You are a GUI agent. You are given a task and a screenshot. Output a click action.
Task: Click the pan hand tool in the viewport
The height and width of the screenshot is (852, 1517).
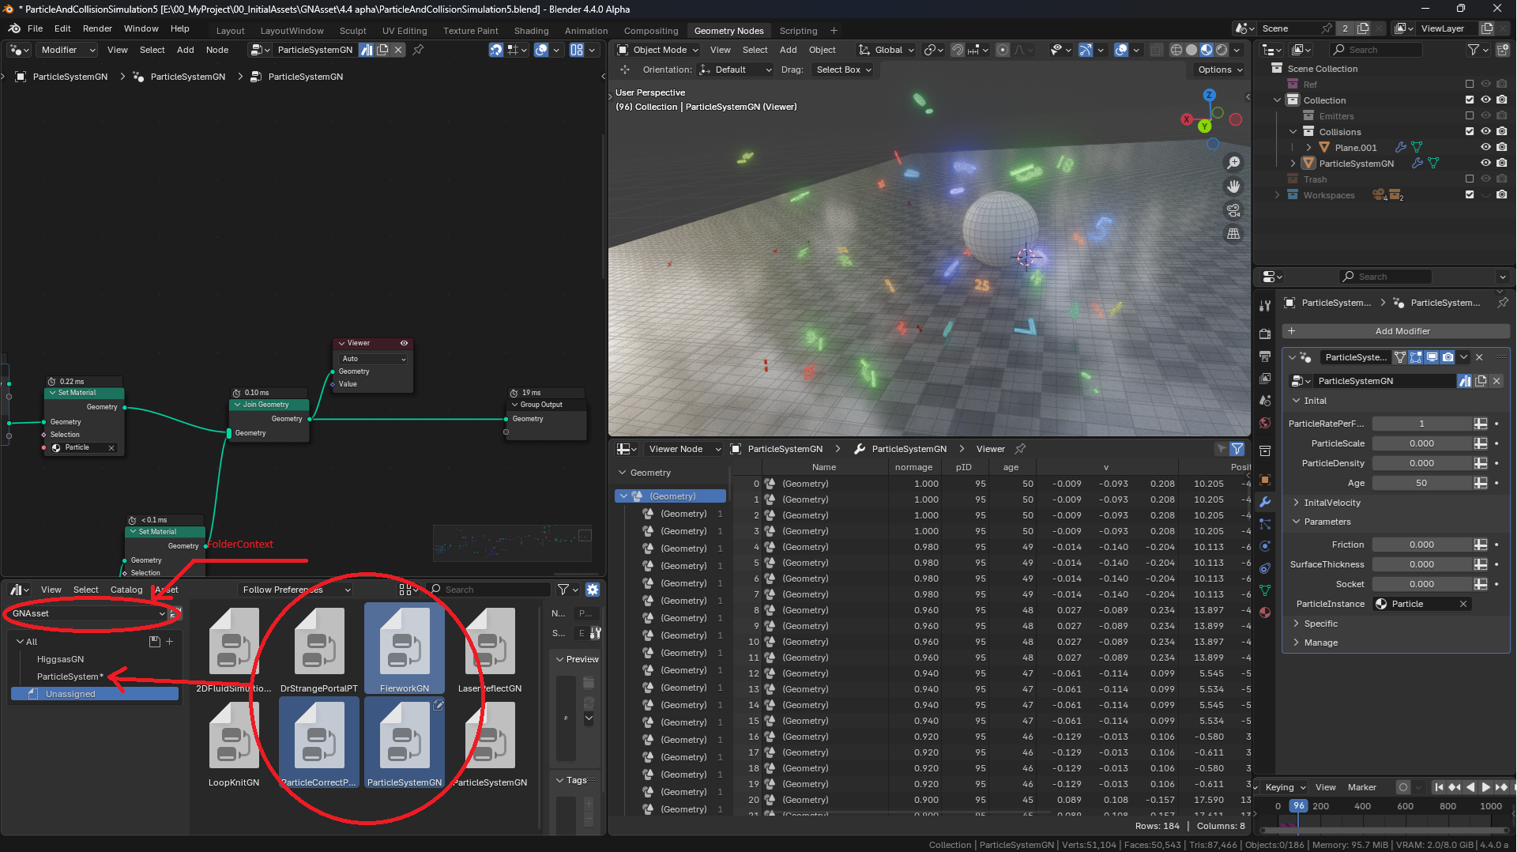(x=1233, y=187)
